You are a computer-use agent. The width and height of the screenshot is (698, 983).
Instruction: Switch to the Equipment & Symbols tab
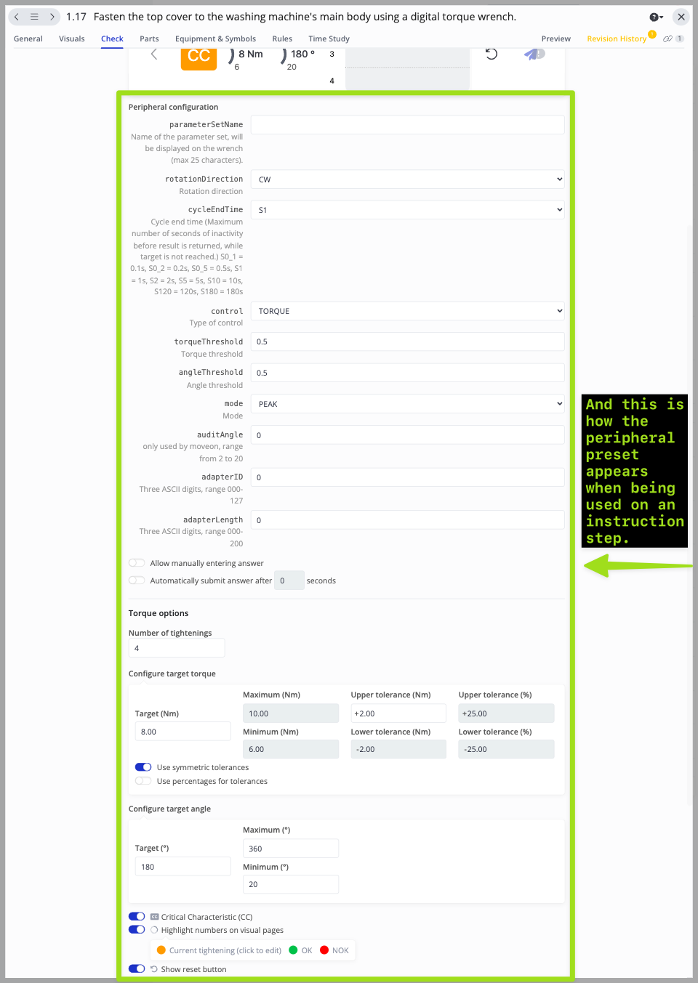215,39
